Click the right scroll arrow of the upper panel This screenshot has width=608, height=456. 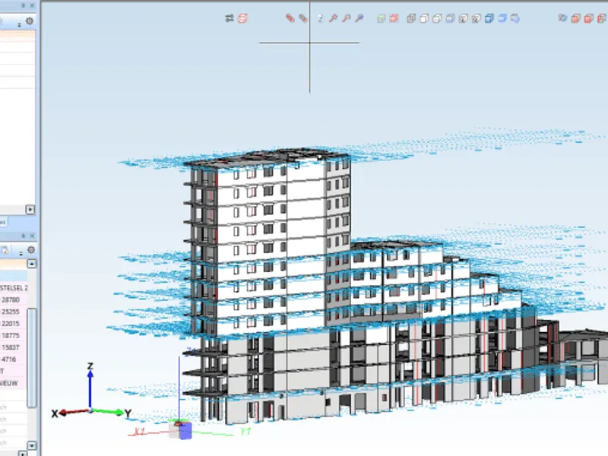click(30, 210)
